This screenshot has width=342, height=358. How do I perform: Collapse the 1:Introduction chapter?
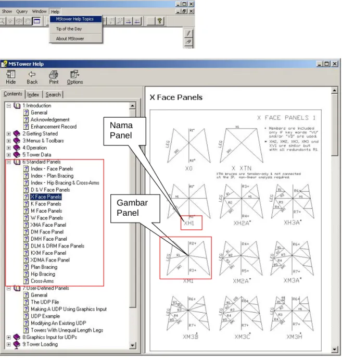coord(9,106)
